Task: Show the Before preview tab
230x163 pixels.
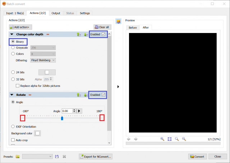Action: click(133, 28)
